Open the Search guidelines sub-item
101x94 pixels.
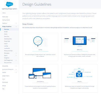click(6, 55)
